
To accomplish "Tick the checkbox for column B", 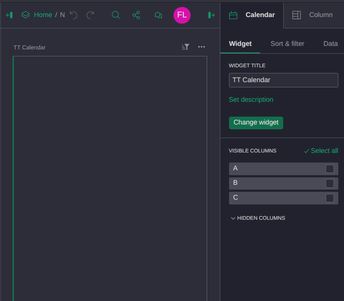I will [330, 183].
